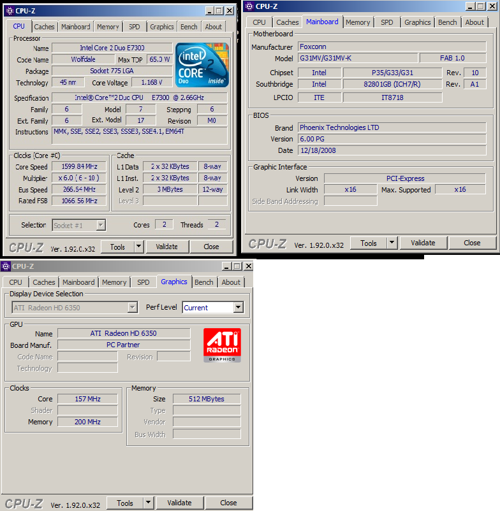
Task: Open Caches tab in CPU window
Action: click(x=44, y=27)
